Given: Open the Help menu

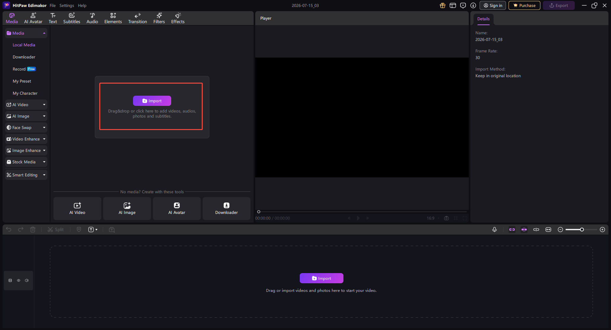Looking at the screenshot, I should coord(82,5).
